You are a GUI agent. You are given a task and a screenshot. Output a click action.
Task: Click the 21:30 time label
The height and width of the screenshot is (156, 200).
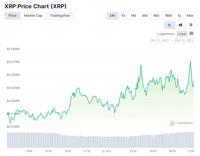pyautogui.click(x=87, y=151)
